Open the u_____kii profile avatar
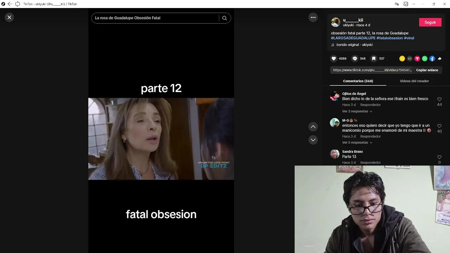Screen dimensions: 450x253 (336, 22)
